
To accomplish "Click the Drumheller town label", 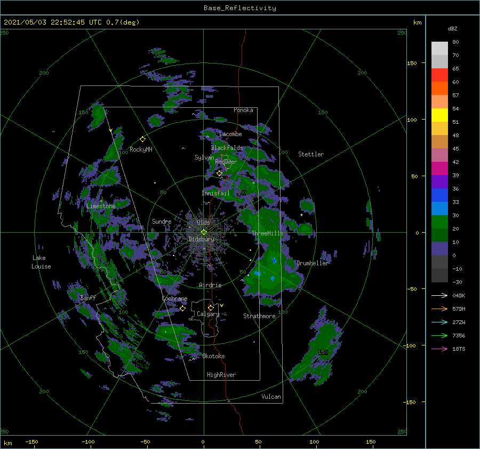I will click(x=312, y=263).
